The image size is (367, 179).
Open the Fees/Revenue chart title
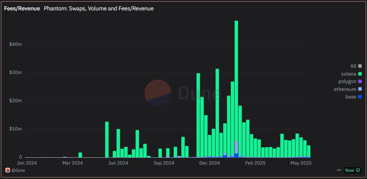click(22, 9)
